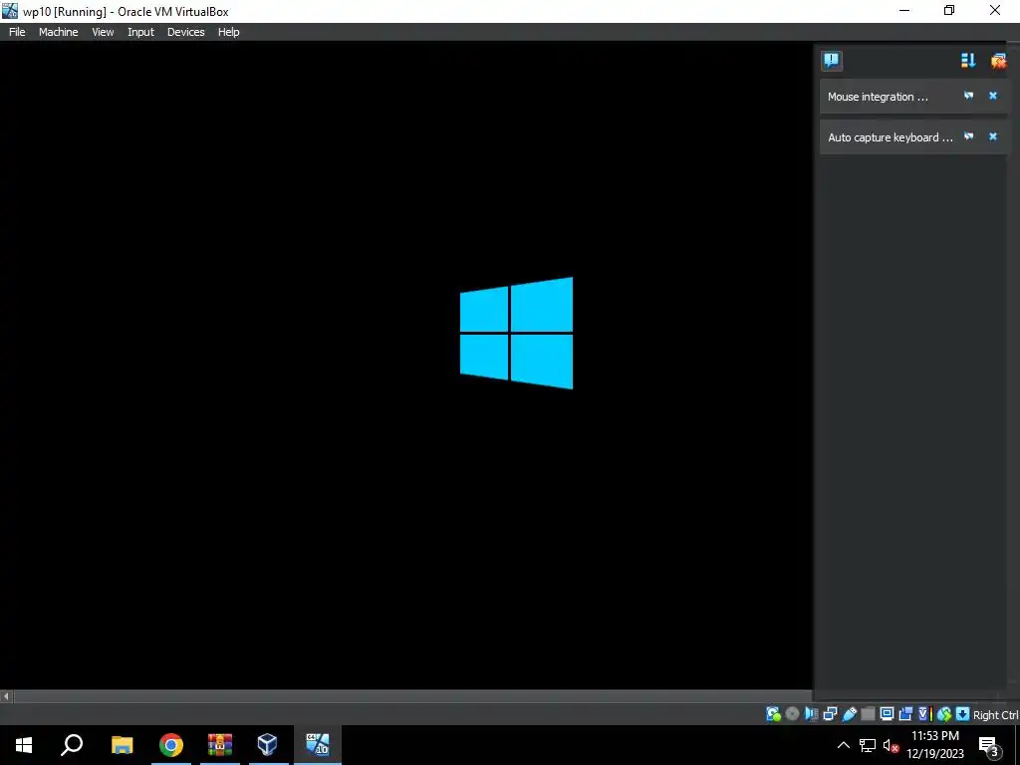The width and height of the screenshot is (1020, 765).
Task: Click the keyboard capture arrow status icon
Action: pyautogui.click(x=962, y=714)
